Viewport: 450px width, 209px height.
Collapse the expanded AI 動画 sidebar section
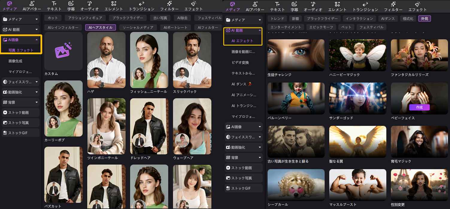(260, 30)
